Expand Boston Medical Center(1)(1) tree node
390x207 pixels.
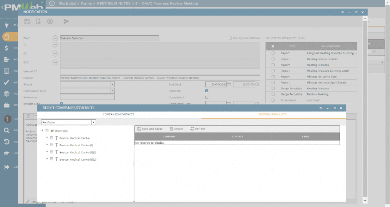(x=47, y=152)
